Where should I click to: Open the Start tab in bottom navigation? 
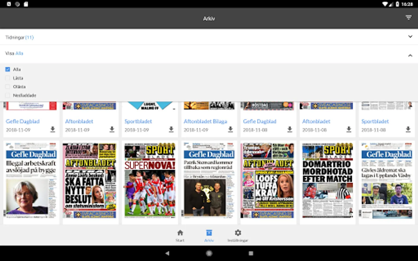(x=180, y=235)
